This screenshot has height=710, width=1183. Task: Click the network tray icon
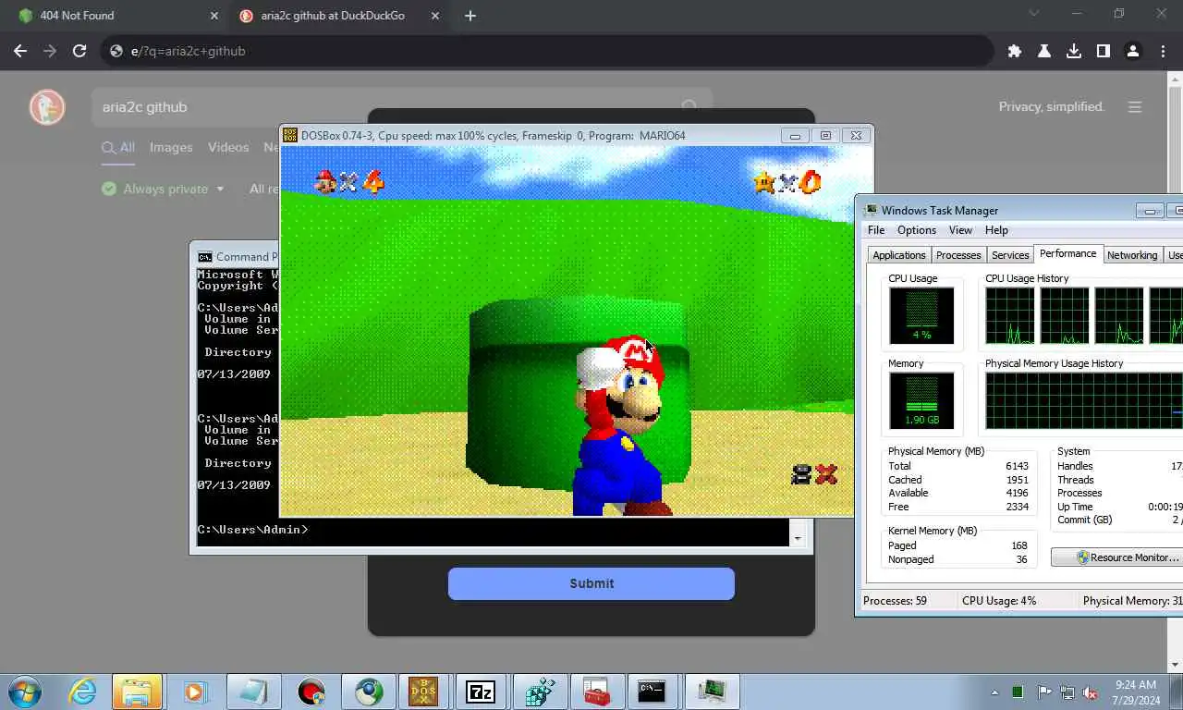1067,692
